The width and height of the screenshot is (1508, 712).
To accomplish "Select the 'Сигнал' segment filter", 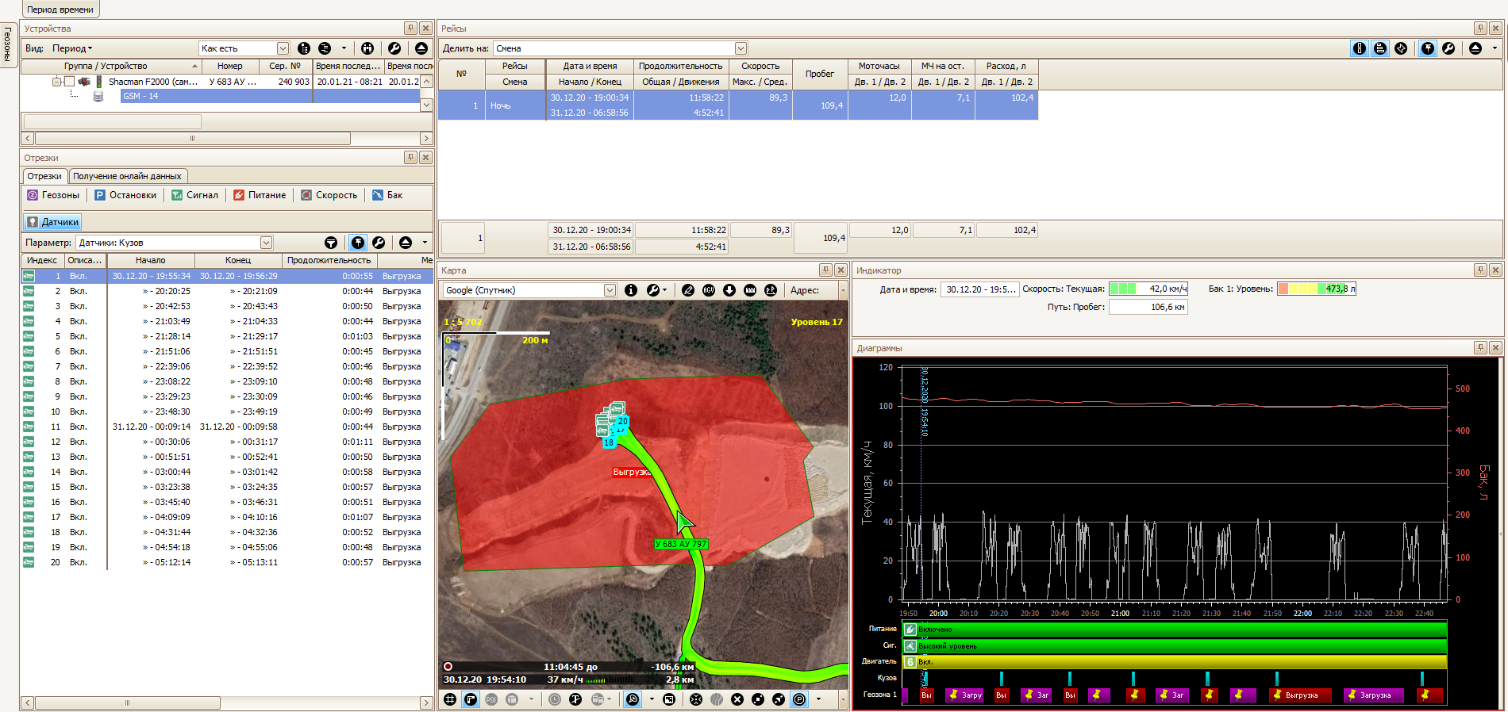I will [194, 195].
